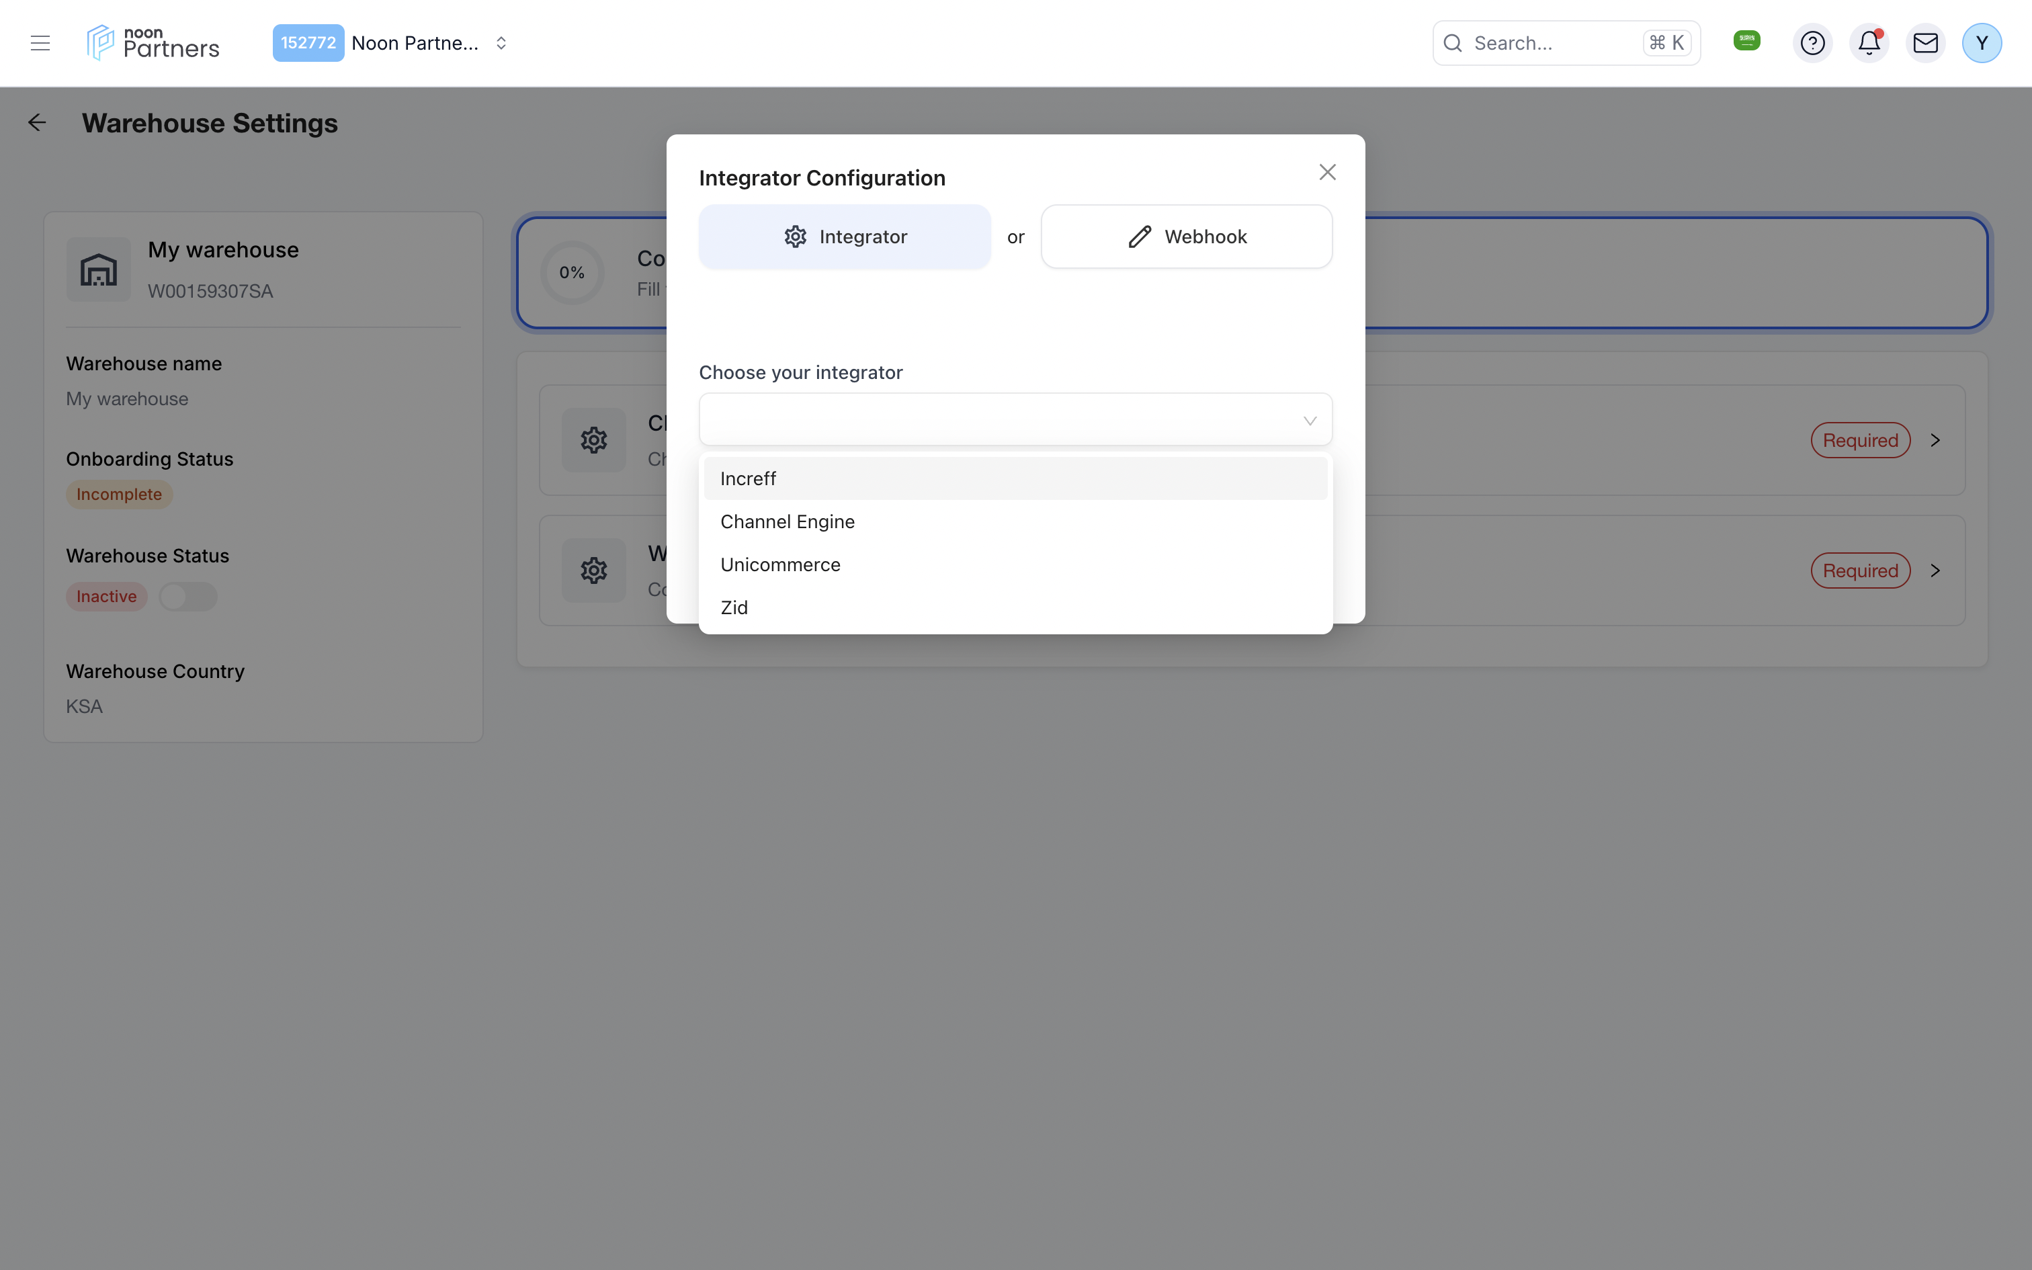The width and height of the screenshot is (2032, 1270).
Task: Click the Incomplete status badge
Action: pos(119,495)
